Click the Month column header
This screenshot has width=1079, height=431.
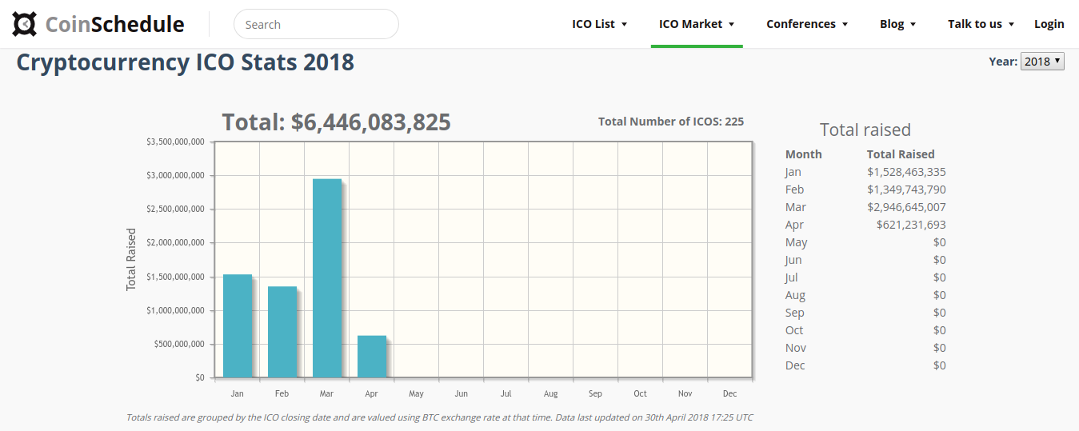(803, 154)
